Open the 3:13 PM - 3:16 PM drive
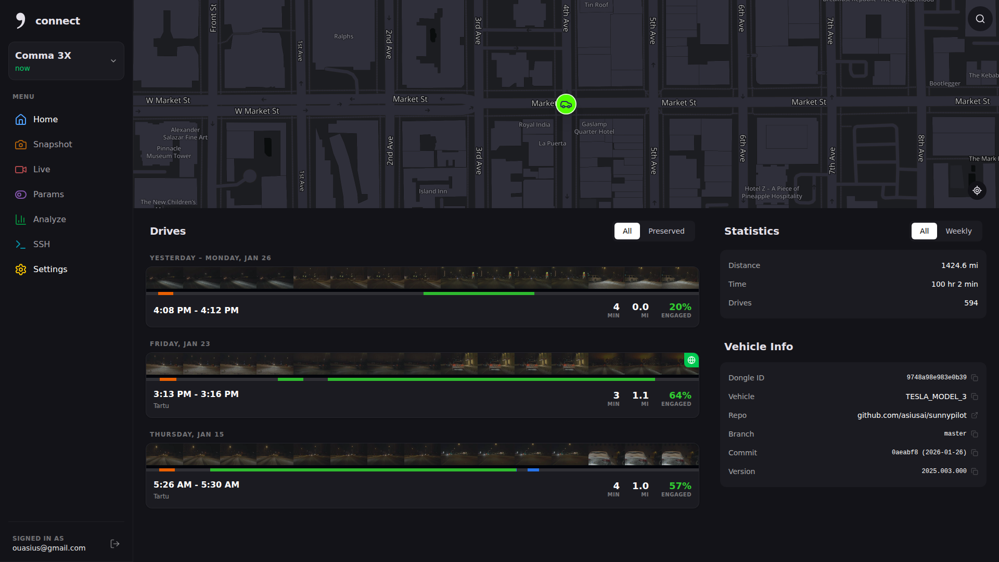Image resolution: width=999 pixels, height=562 pixels. click(x=196, y=394)
